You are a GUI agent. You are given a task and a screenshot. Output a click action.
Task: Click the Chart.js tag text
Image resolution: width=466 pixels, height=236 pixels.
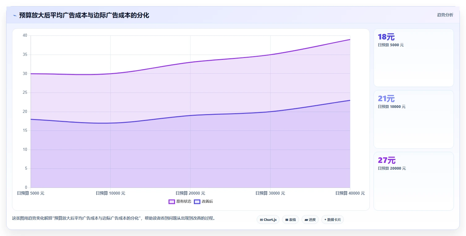[x=270, y=220]
